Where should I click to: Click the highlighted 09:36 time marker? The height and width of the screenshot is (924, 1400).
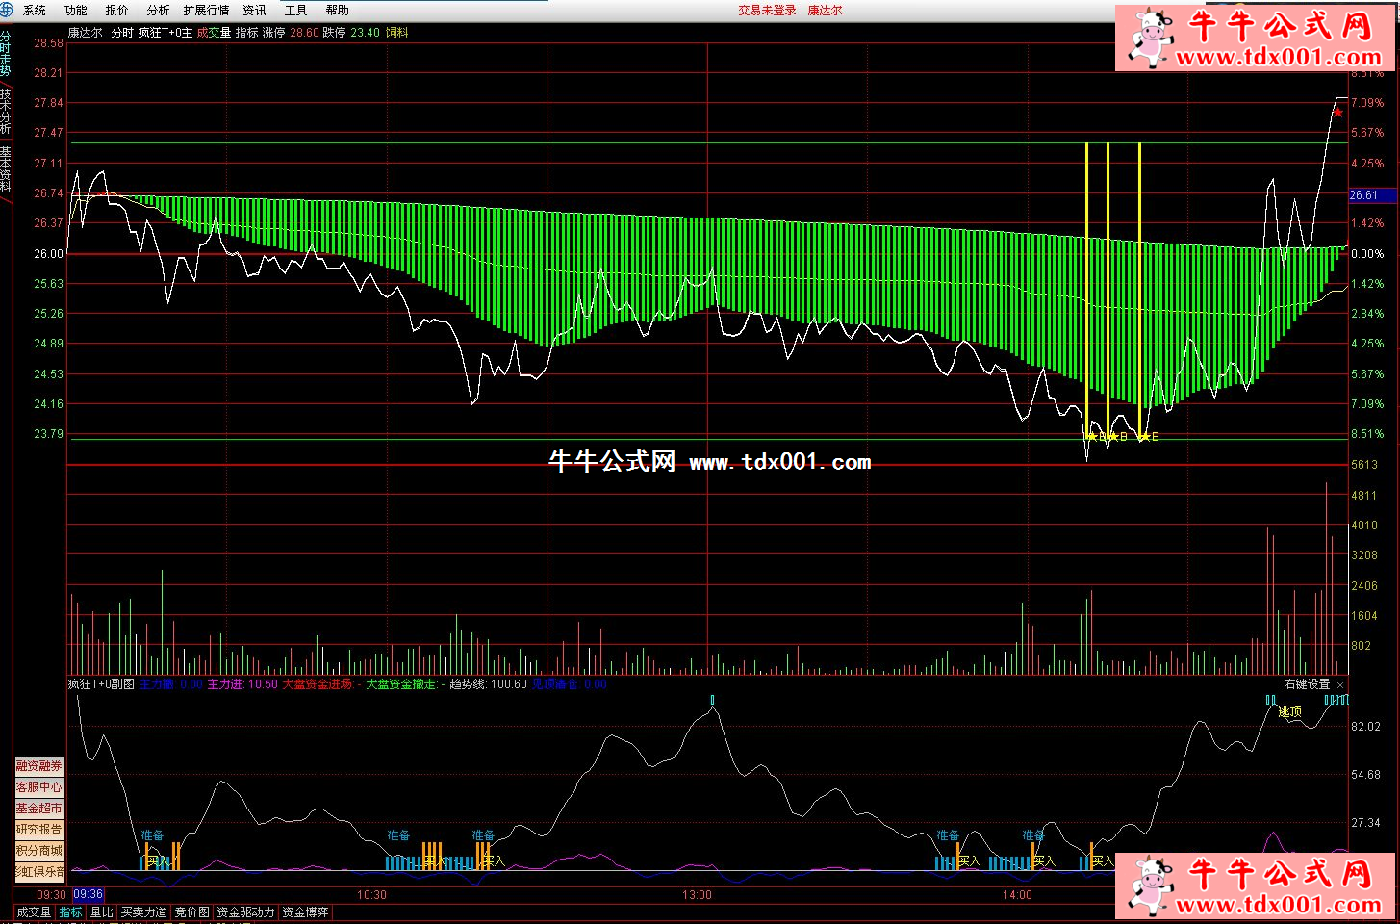point(88,894)
